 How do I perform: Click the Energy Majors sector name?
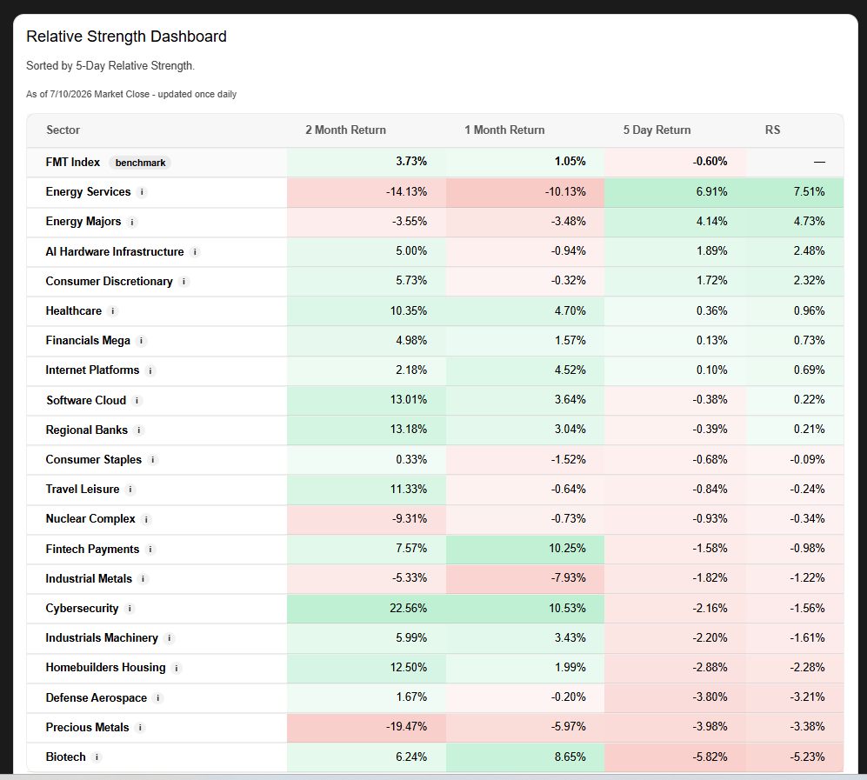click(x=83, y=222)
